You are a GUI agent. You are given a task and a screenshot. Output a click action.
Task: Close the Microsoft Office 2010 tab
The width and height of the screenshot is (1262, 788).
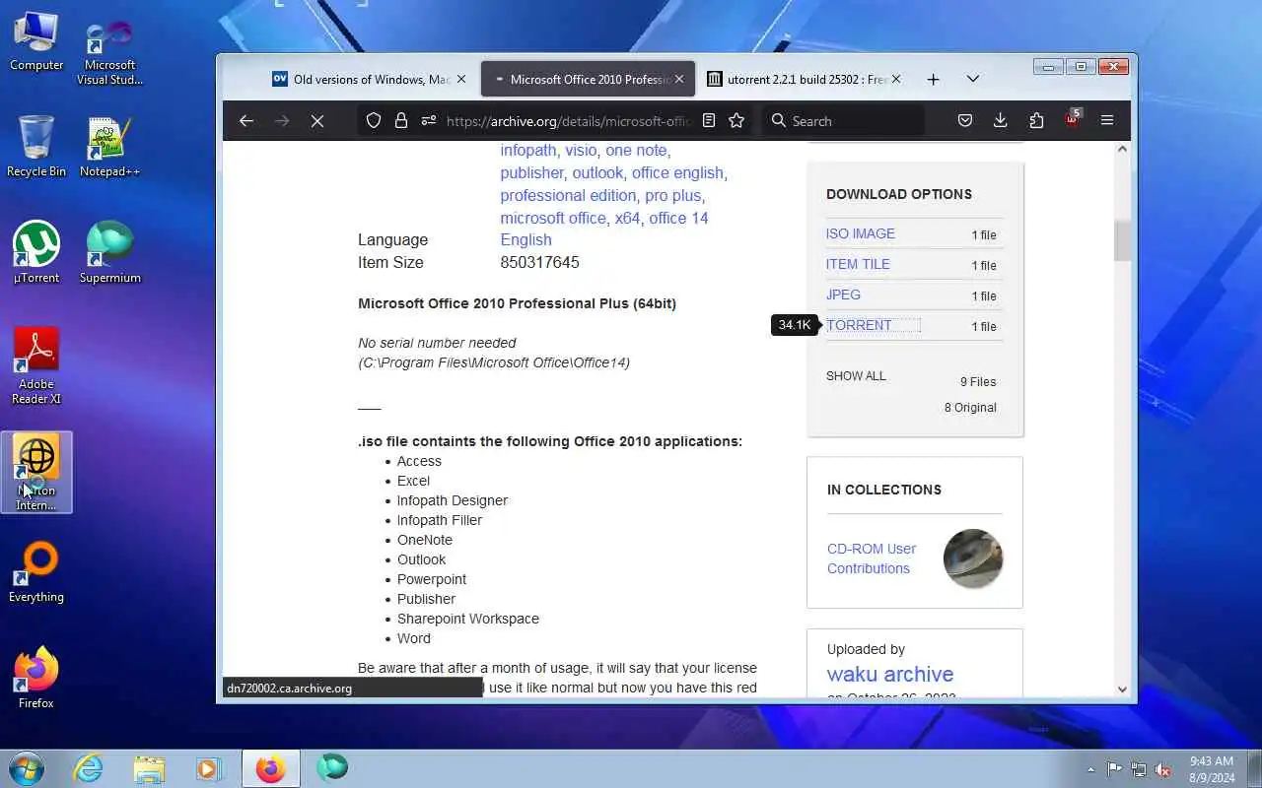coord(678,79)
